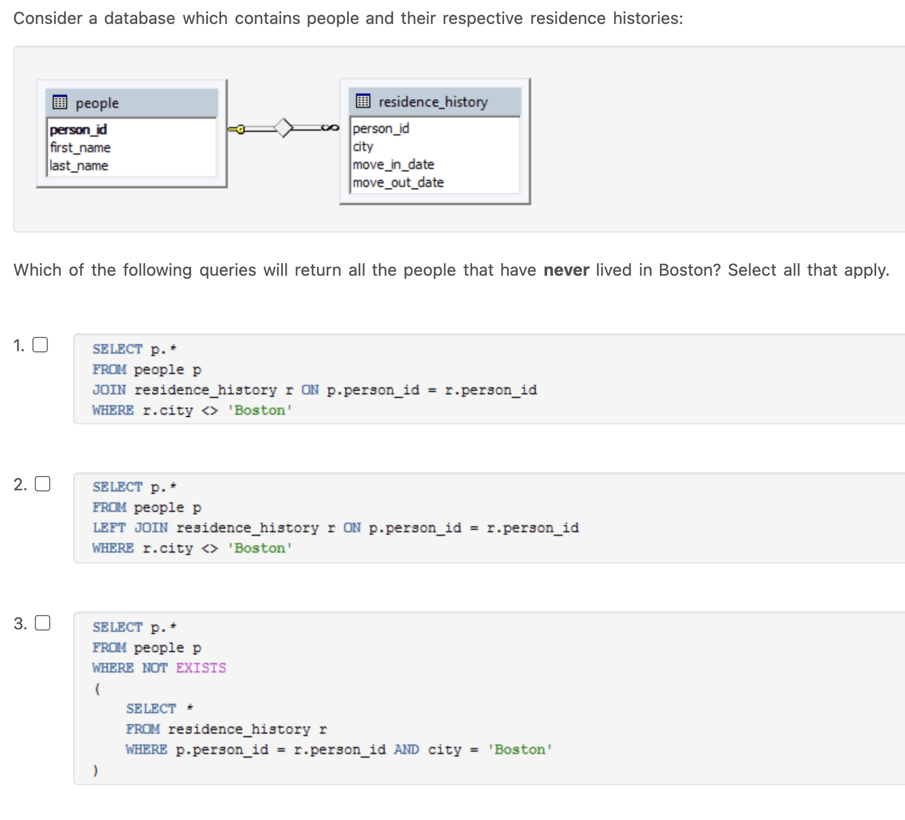Image resolution: width=905 pixels, height=820 pixels.
Task: Click 'Boston' string in the first query
Action: point(260,410)
